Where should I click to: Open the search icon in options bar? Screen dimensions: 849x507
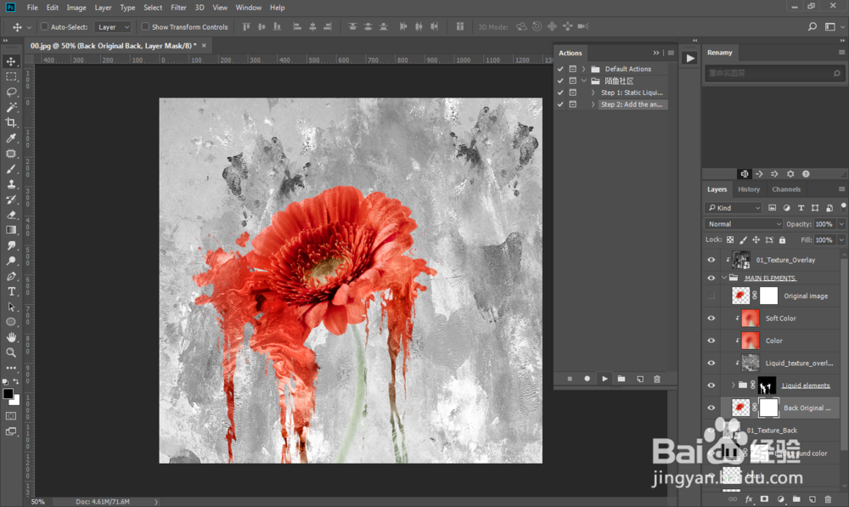click(812, 26)
